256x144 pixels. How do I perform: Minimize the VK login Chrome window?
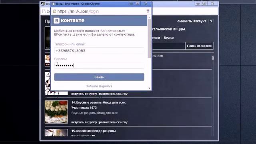tap(131, 4)
